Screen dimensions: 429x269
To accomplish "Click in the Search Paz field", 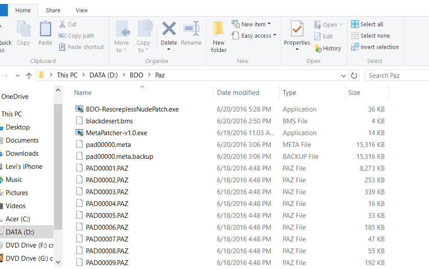I will 397,75.
